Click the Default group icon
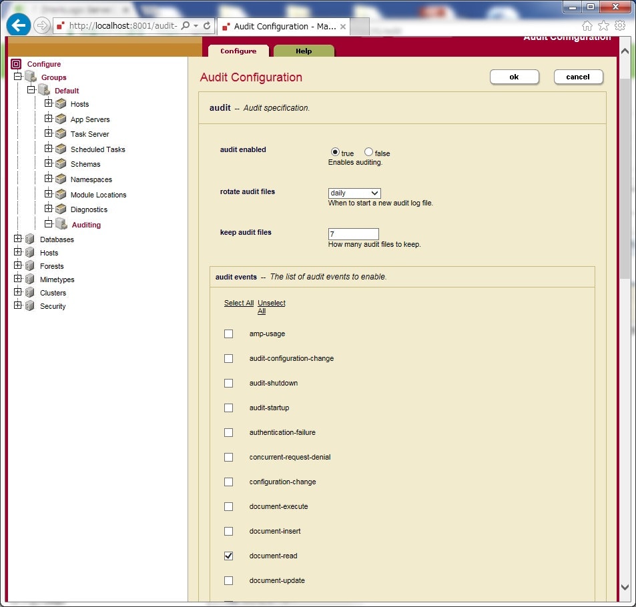The image size is (636, 607). 44,90
